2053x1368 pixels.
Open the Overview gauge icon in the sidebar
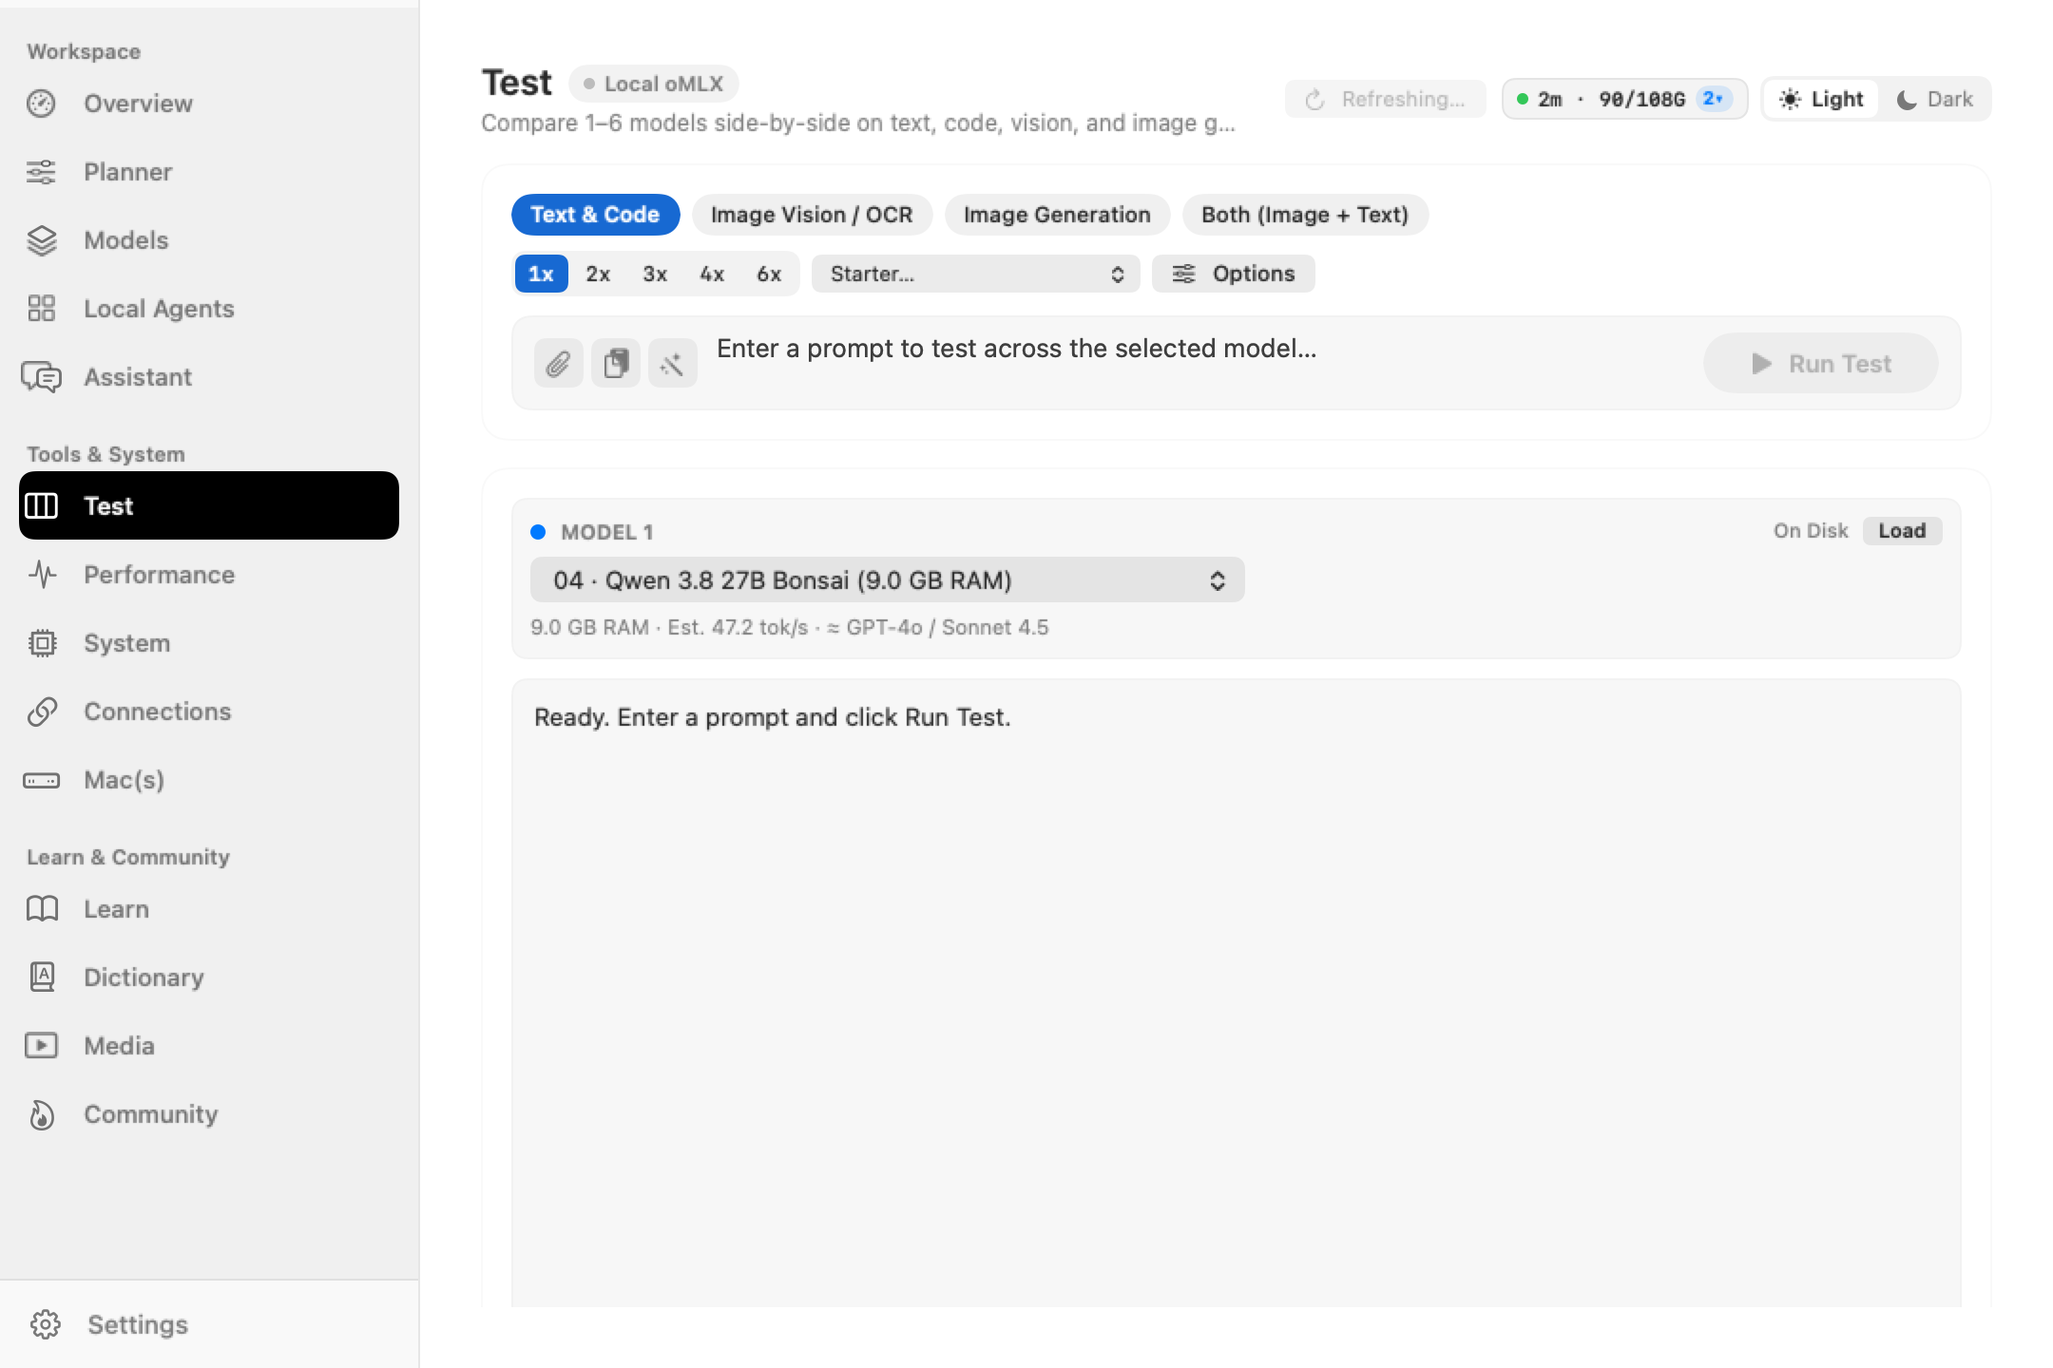click(x=41, y=104)
